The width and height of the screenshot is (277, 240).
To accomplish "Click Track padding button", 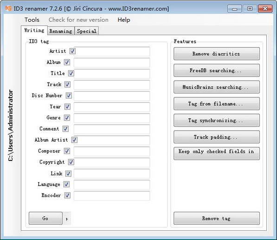I will pyautogui.click(x=217, y=137).
